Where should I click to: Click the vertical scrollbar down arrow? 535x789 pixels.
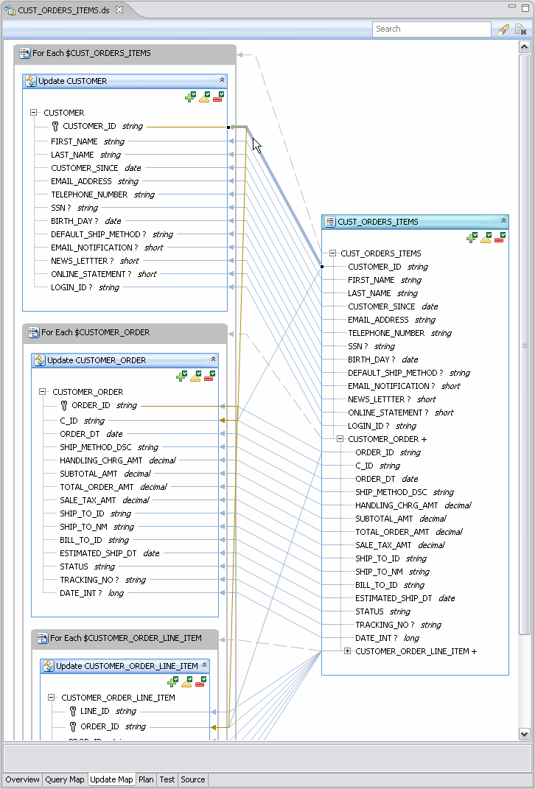pos(524,734)
